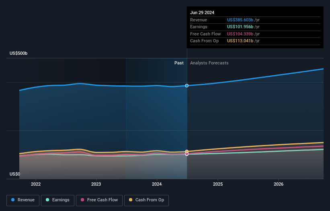Screen dimensions: 330x211
Task: Click the 2025 x-axis label
Action: click(x=218, y=184)
